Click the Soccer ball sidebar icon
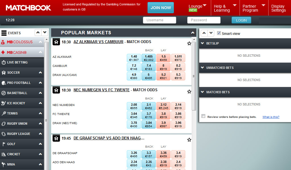The height and width of the screenshot is (170, 291). [x=3, y=73]
